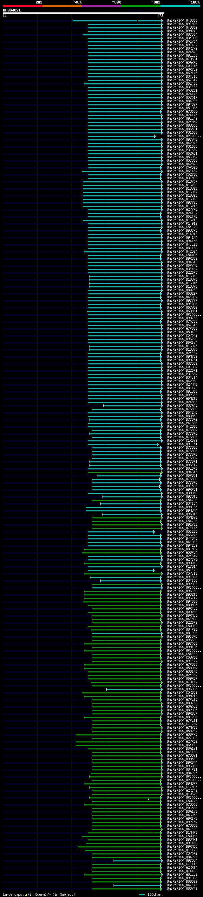203x897 pixels.
Task: Open the UniRef100_Q0GZS1 label
Action: [182, 91]
